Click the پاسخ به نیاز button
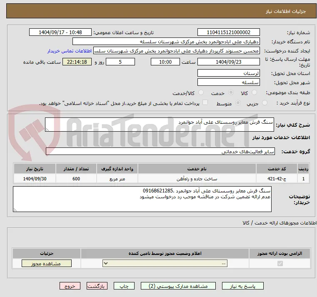This screenshot has width=317, height=297. click(242, 286)
